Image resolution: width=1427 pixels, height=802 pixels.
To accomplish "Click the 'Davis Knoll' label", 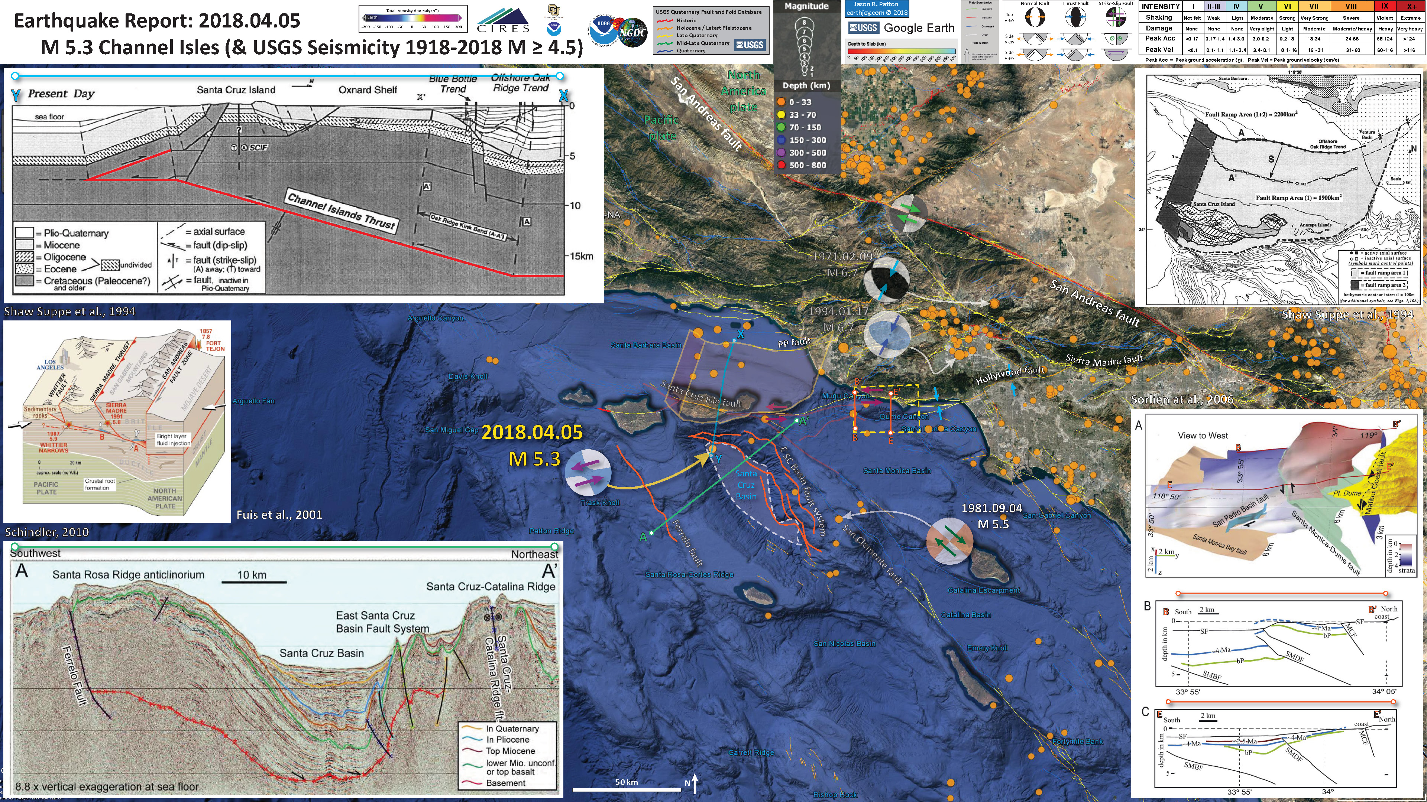I will point(468,376).
